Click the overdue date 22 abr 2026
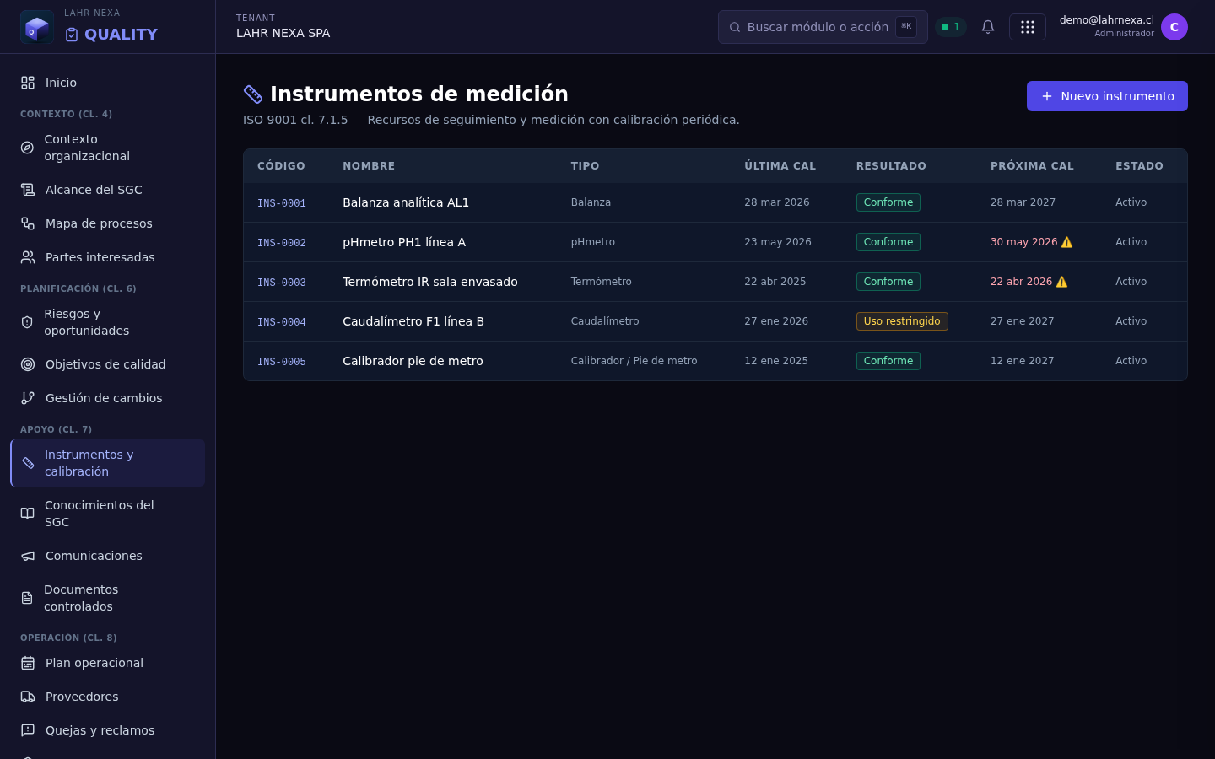 point(1021,282)
